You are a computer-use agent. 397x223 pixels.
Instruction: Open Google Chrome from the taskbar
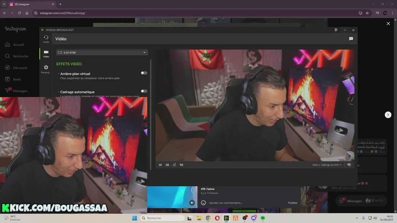tap(208, 218)
